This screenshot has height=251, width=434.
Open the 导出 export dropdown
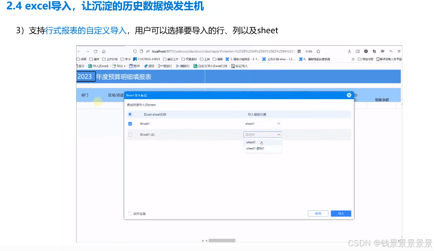pyautogui.click(x=119, y=66)
